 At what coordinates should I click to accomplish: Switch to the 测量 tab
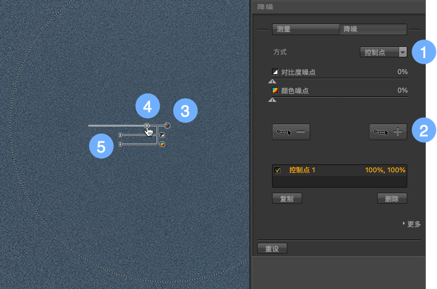(306, 29)
